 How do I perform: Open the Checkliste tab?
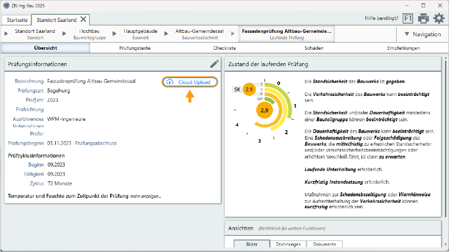coord(224,48)
